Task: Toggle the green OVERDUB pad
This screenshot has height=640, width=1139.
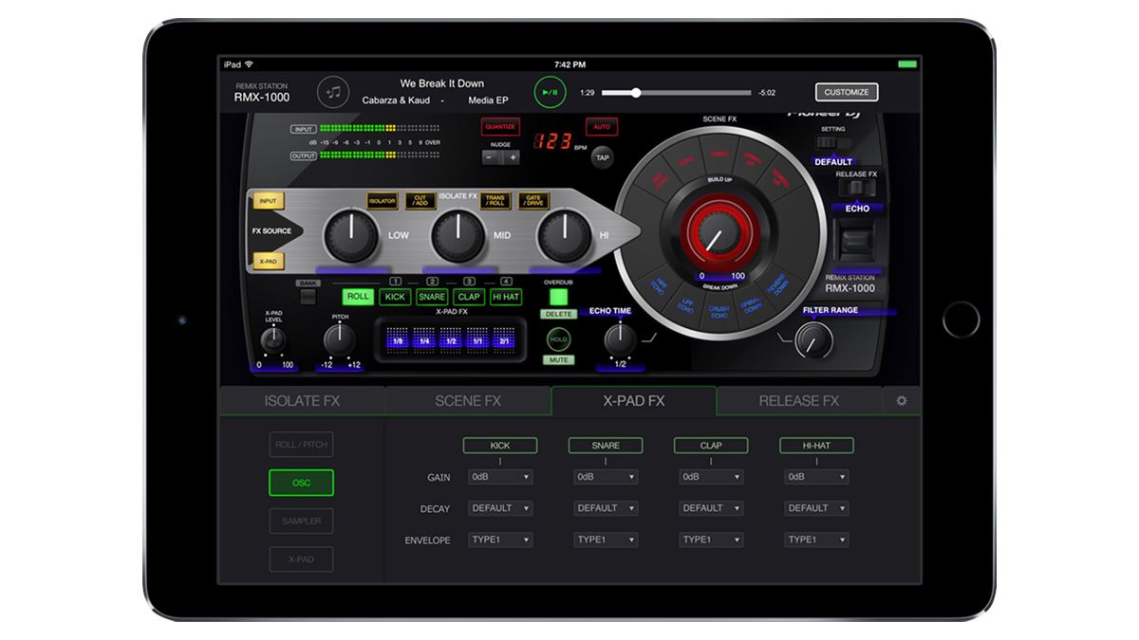Action: [x=558, y=297]
